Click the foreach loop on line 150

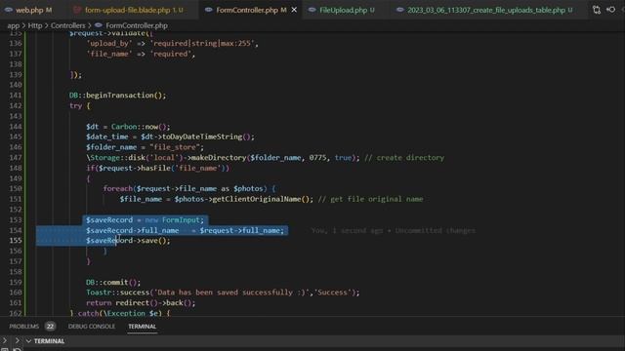(189, 188)
